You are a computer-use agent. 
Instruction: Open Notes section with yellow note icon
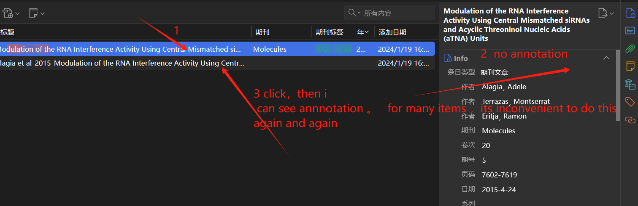[630, 66]
